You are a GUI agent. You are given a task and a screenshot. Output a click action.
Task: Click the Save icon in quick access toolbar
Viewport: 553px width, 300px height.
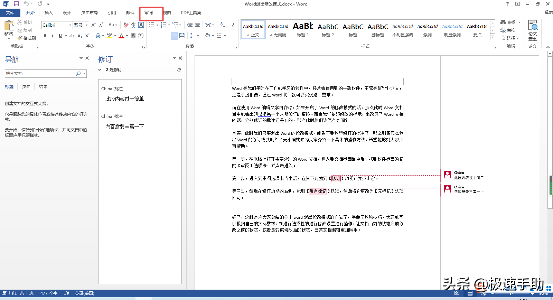click(16, 4)
